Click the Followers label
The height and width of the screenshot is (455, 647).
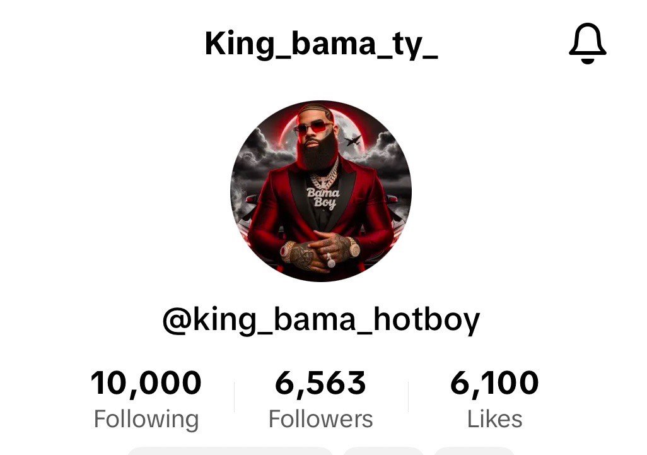(320, 419)
